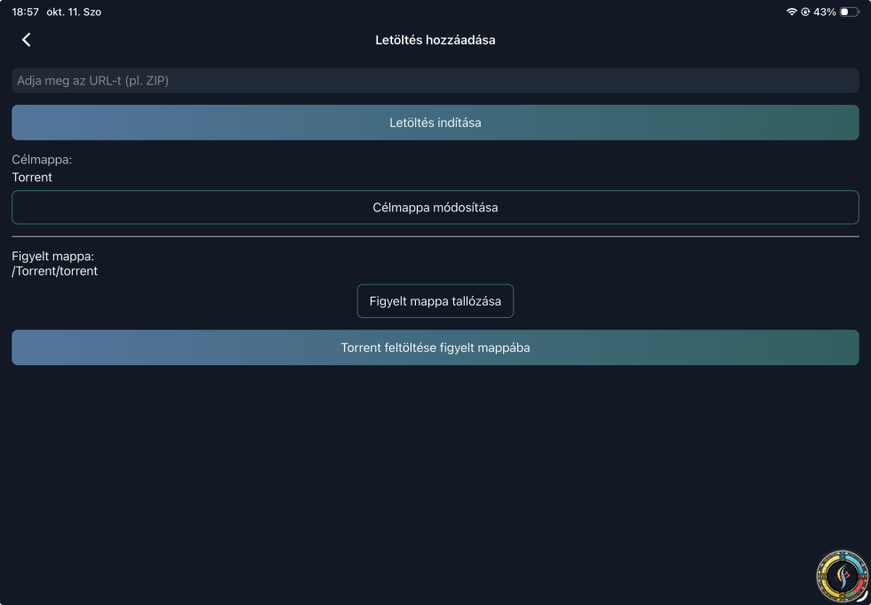Browse with Figyelt mappa tallózása button
This screenshot has height=605, width=871.
coord(435,301)
